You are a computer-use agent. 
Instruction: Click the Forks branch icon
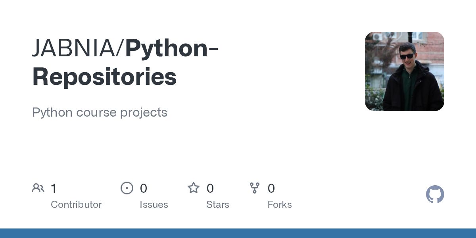tap(255, 188)
